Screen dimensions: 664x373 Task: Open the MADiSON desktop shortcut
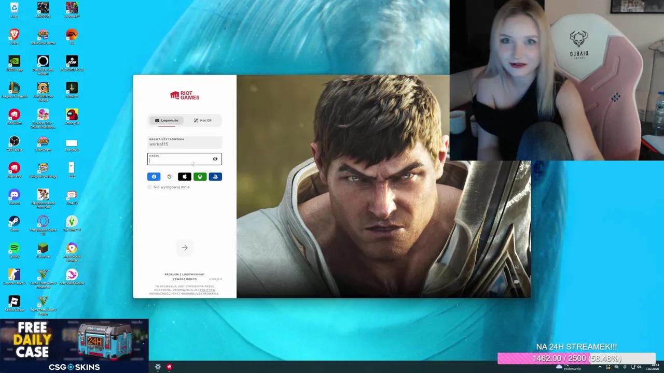point(43,10)
